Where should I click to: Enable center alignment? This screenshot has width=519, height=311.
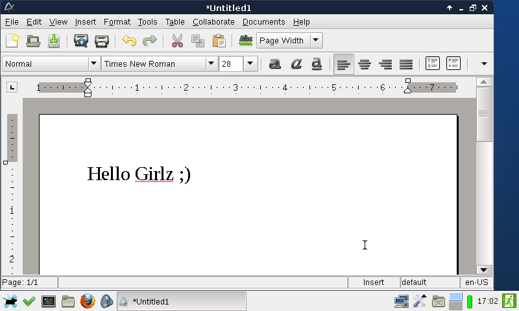tap(365, 63)
